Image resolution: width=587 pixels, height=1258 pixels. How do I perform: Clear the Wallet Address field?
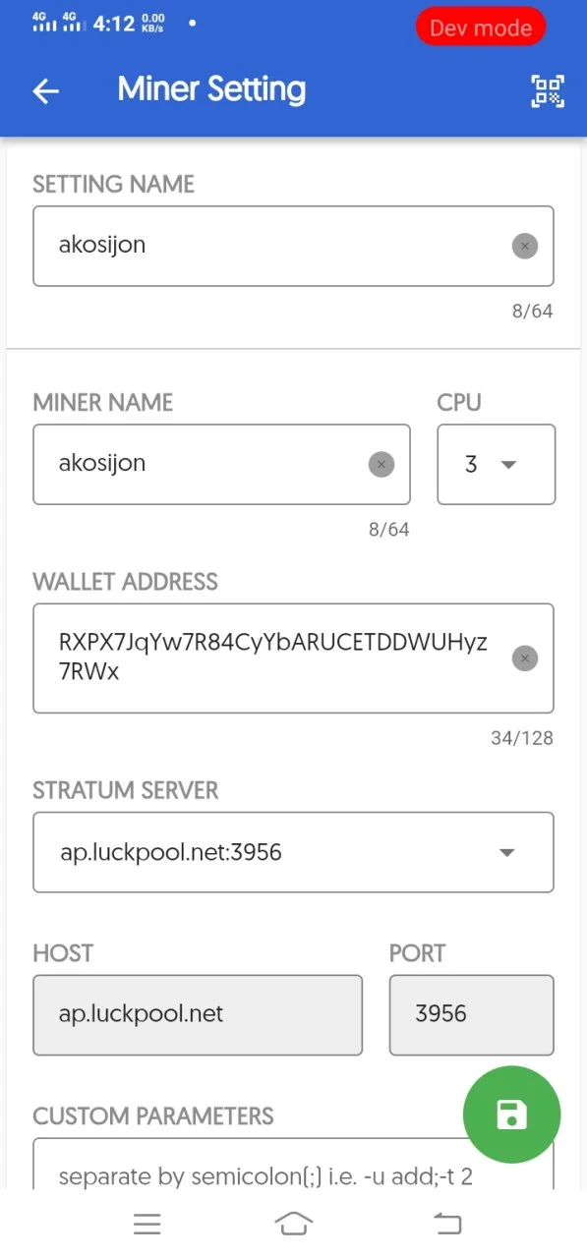[525, 658]
